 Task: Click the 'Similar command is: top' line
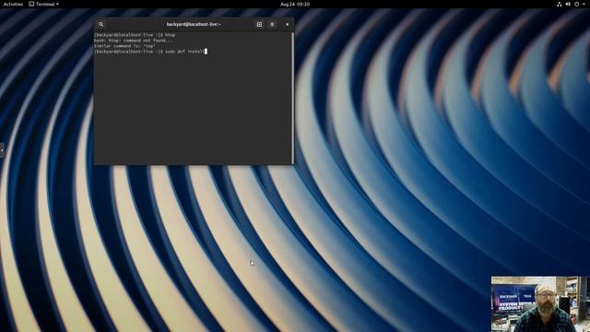124,46
